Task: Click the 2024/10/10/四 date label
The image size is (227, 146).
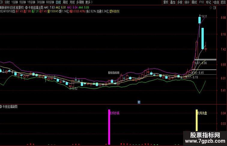Action: [8, 11]
